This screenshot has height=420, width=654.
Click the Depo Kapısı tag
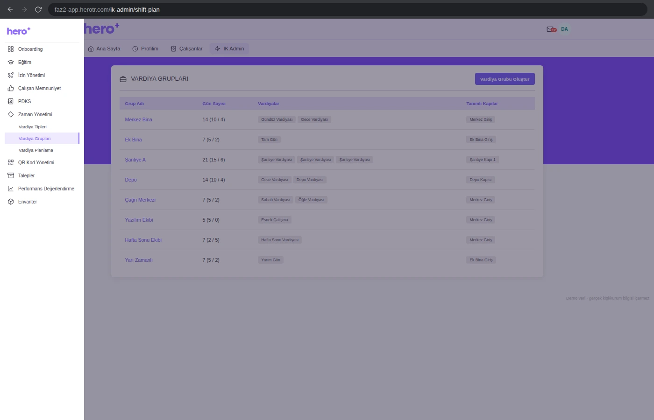480,180
